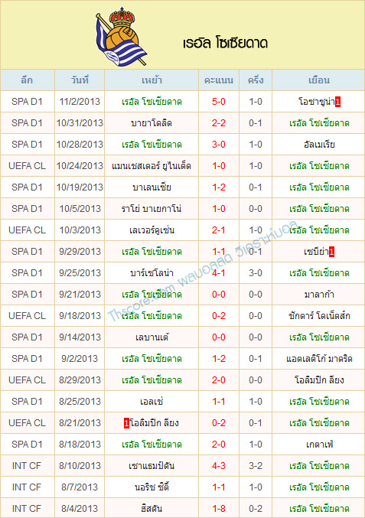Click the red card badge beside เซบีย่า

tap(331, 252)
